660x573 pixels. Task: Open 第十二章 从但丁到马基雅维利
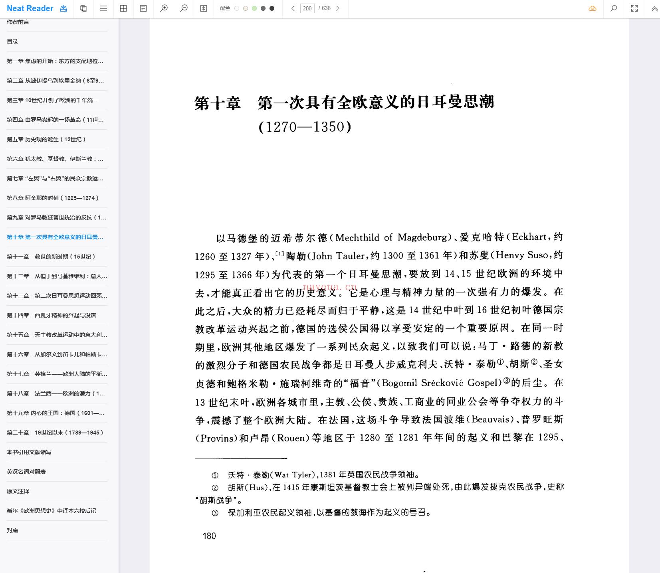[57, 276]
